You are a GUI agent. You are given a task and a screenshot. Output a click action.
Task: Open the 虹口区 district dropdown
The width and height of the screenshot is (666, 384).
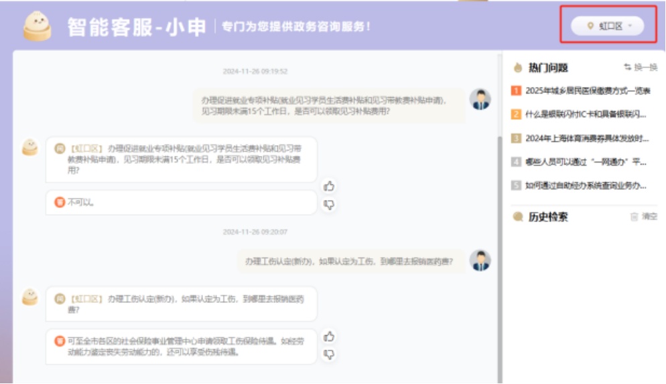(607, 26)
